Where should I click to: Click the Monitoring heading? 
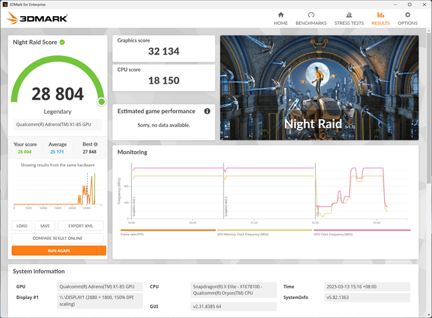coord(132,152)
